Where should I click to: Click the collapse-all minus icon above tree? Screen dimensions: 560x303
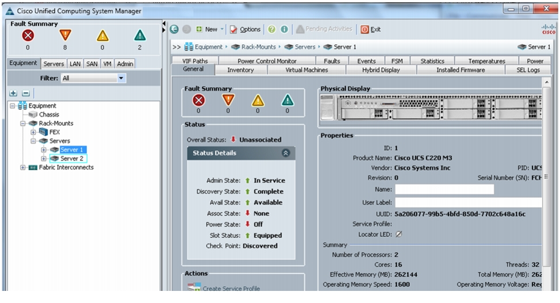(26, 93)
